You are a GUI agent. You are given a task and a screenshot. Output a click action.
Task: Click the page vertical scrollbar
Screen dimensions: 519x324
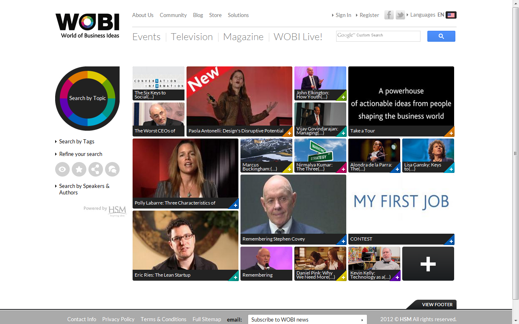(x=516, y=154)
